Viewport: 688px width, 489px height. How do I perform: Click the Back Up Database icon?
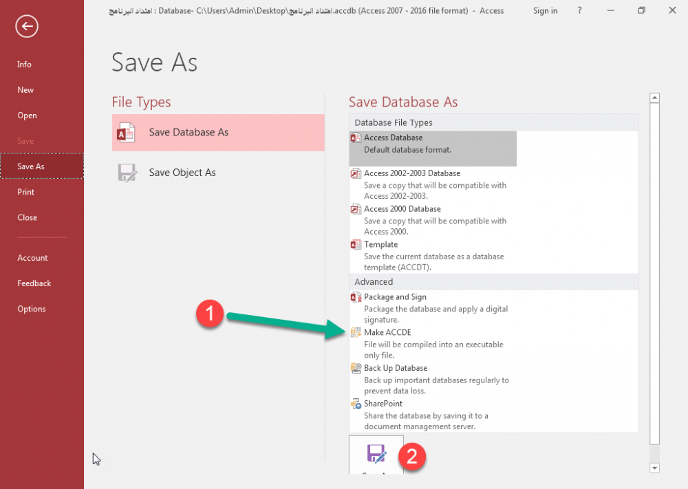coord(356,369)
